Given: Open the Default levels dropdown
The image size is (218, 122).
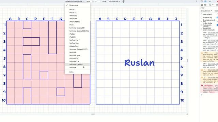Looking at the screenshot, I should pos(206,11).
